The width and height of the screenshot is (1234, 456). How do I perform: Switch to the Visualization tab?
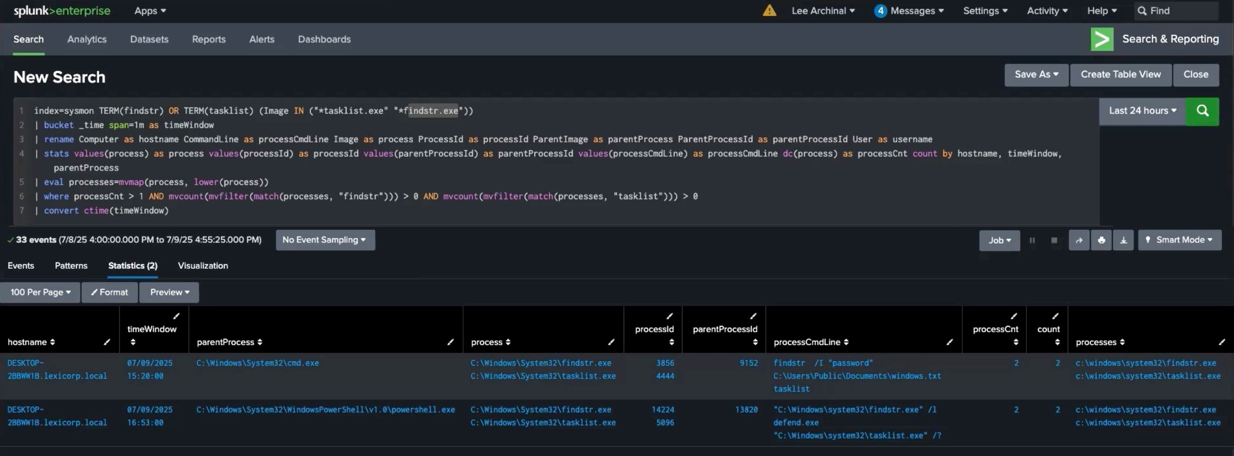point(203,265)
